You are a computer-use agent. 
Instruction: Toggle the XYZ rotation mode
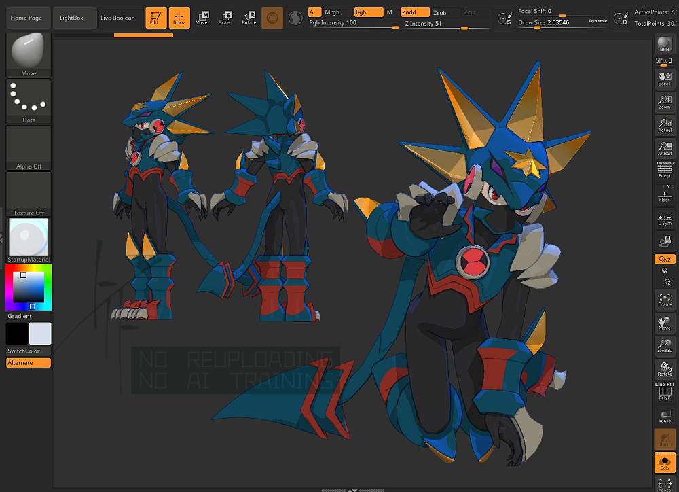pyautogui.click(x=665, y=259)
